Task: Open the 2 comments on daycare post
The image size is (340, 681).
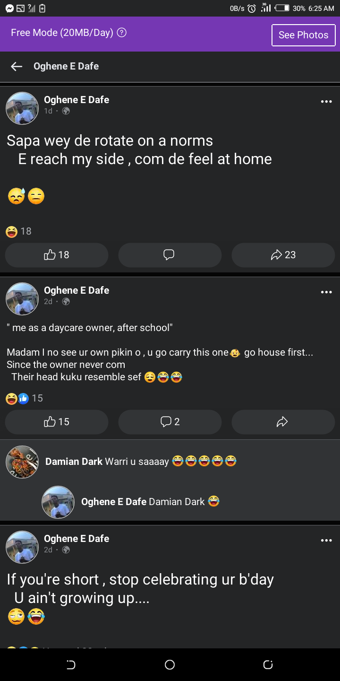Action: (x=170, y=421)
